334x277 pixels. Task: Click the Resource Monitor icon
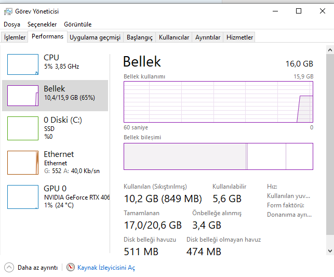71,267
